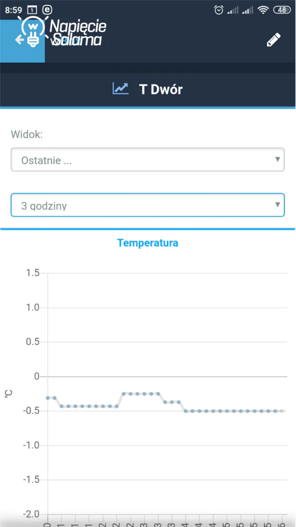This screenshot has width=296, height=527.
Task: Tap the battery indicator showing 48
Action: coord(282,10)
